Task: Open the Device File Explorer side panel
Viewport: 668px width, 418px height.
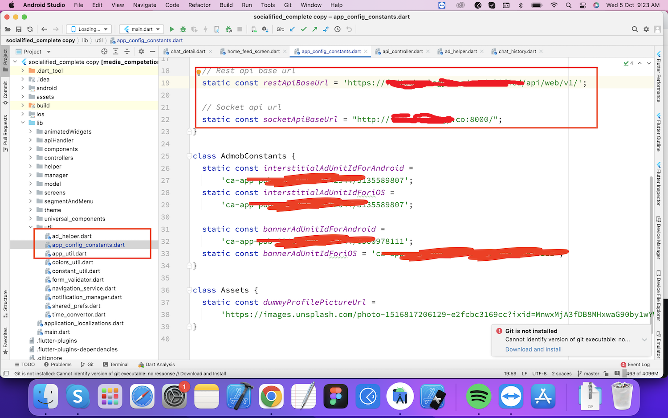Action: tap(658, 296)
